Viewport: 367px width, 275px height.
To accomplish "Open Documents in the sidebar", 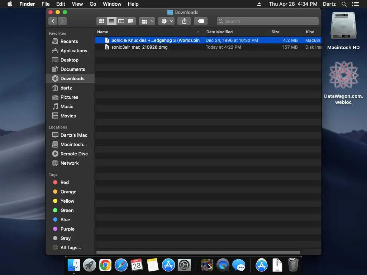I will click(70, 69).
